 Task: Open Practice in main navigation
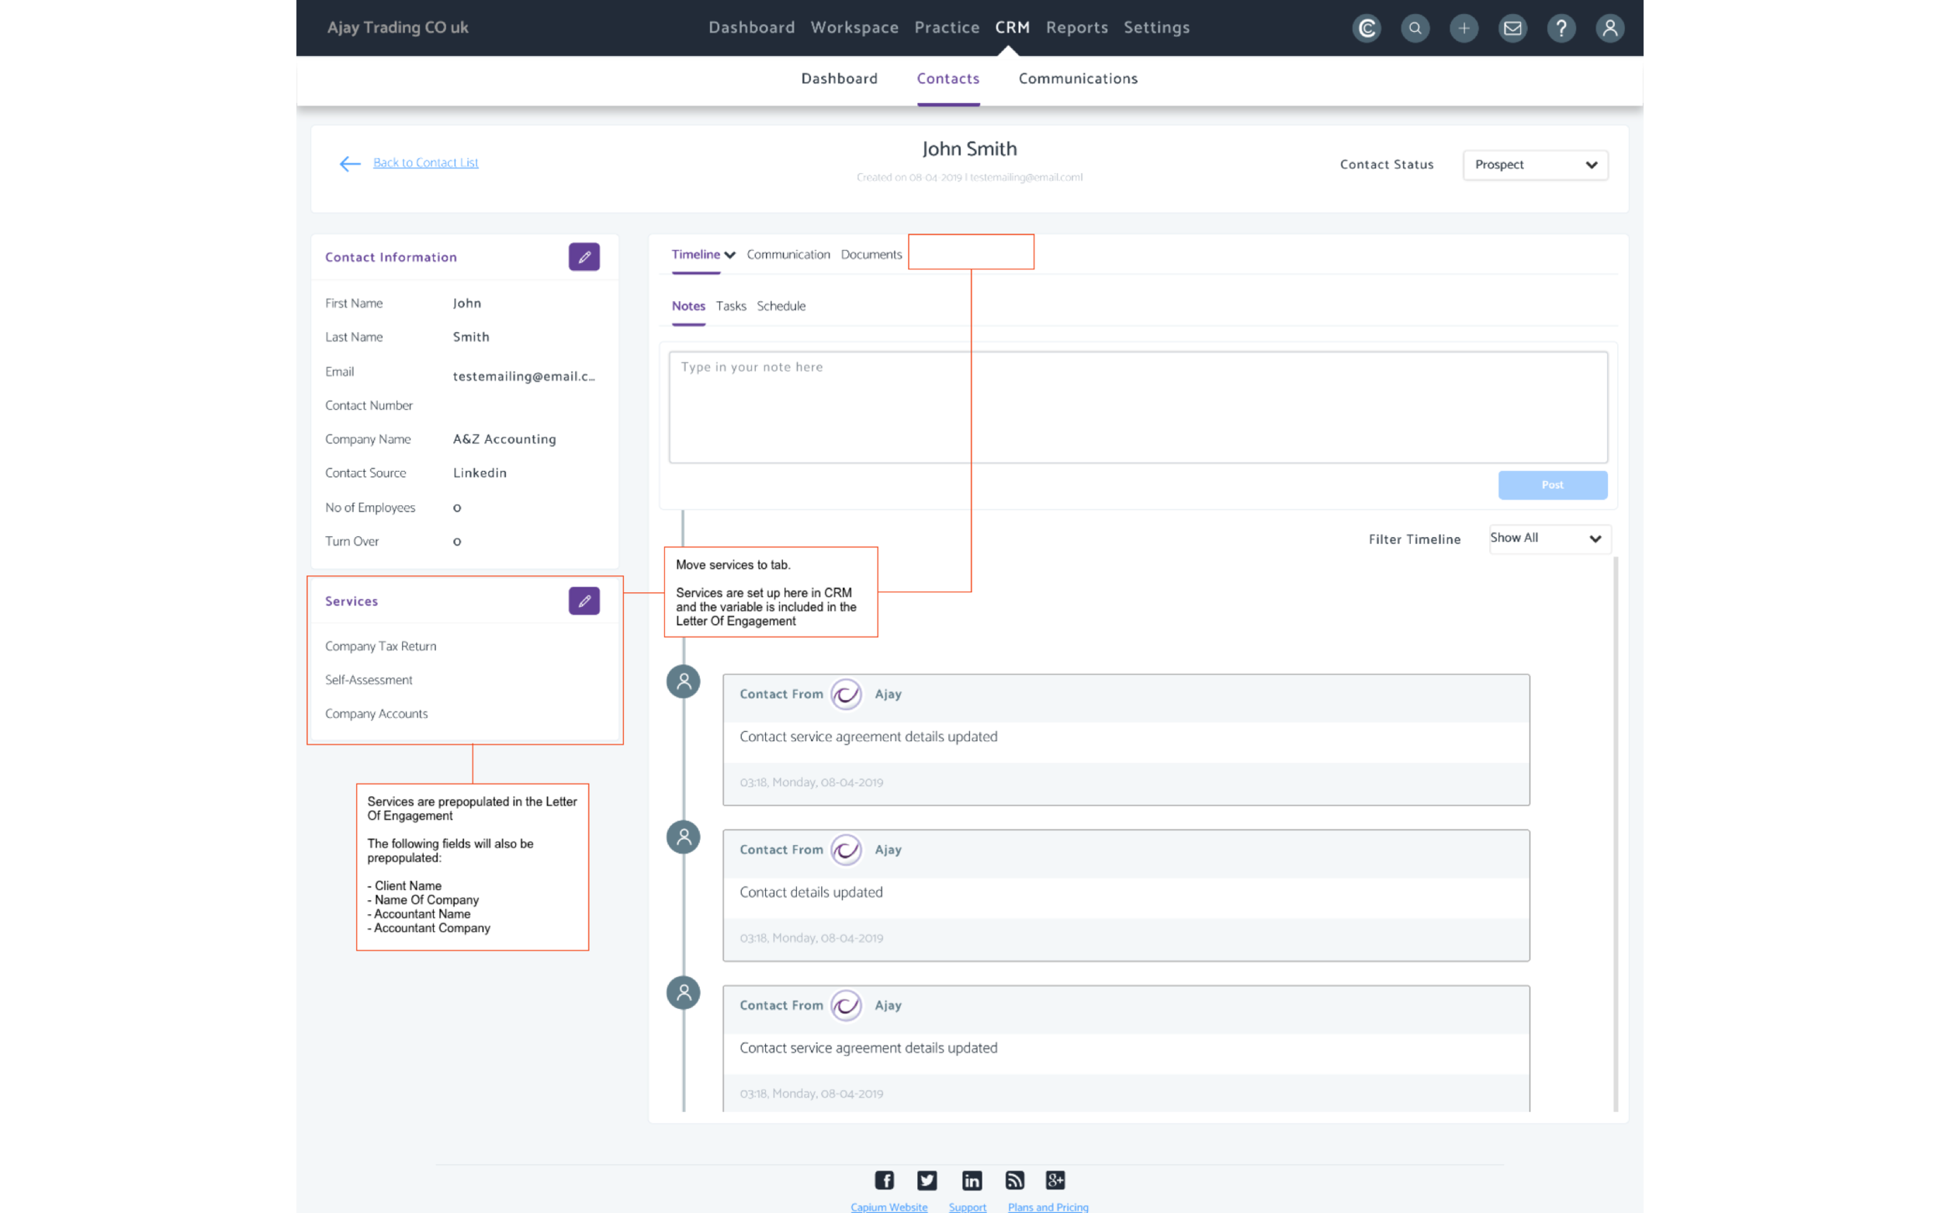[947, 27]
